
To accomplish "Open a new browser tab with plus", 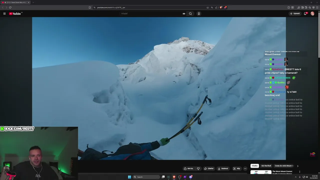I will click(33, 2).
